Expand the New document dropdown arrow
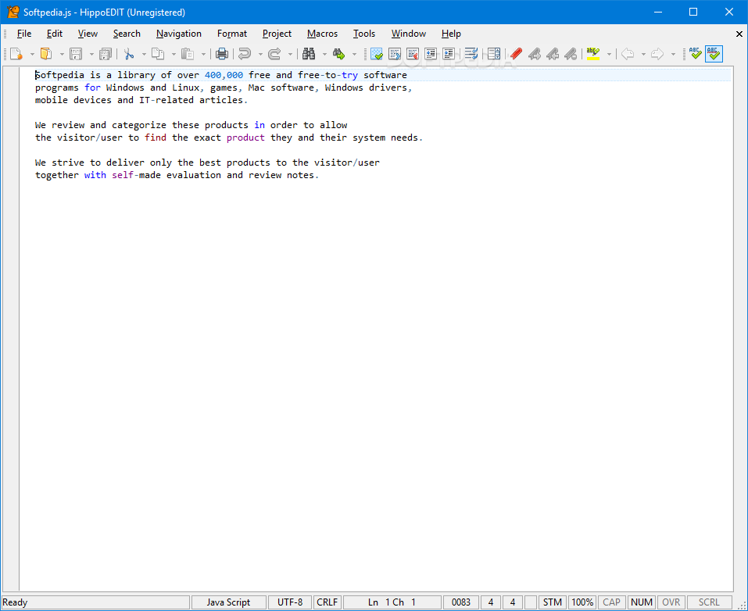This screenshot has height=611, width=748. pos(32,55)
